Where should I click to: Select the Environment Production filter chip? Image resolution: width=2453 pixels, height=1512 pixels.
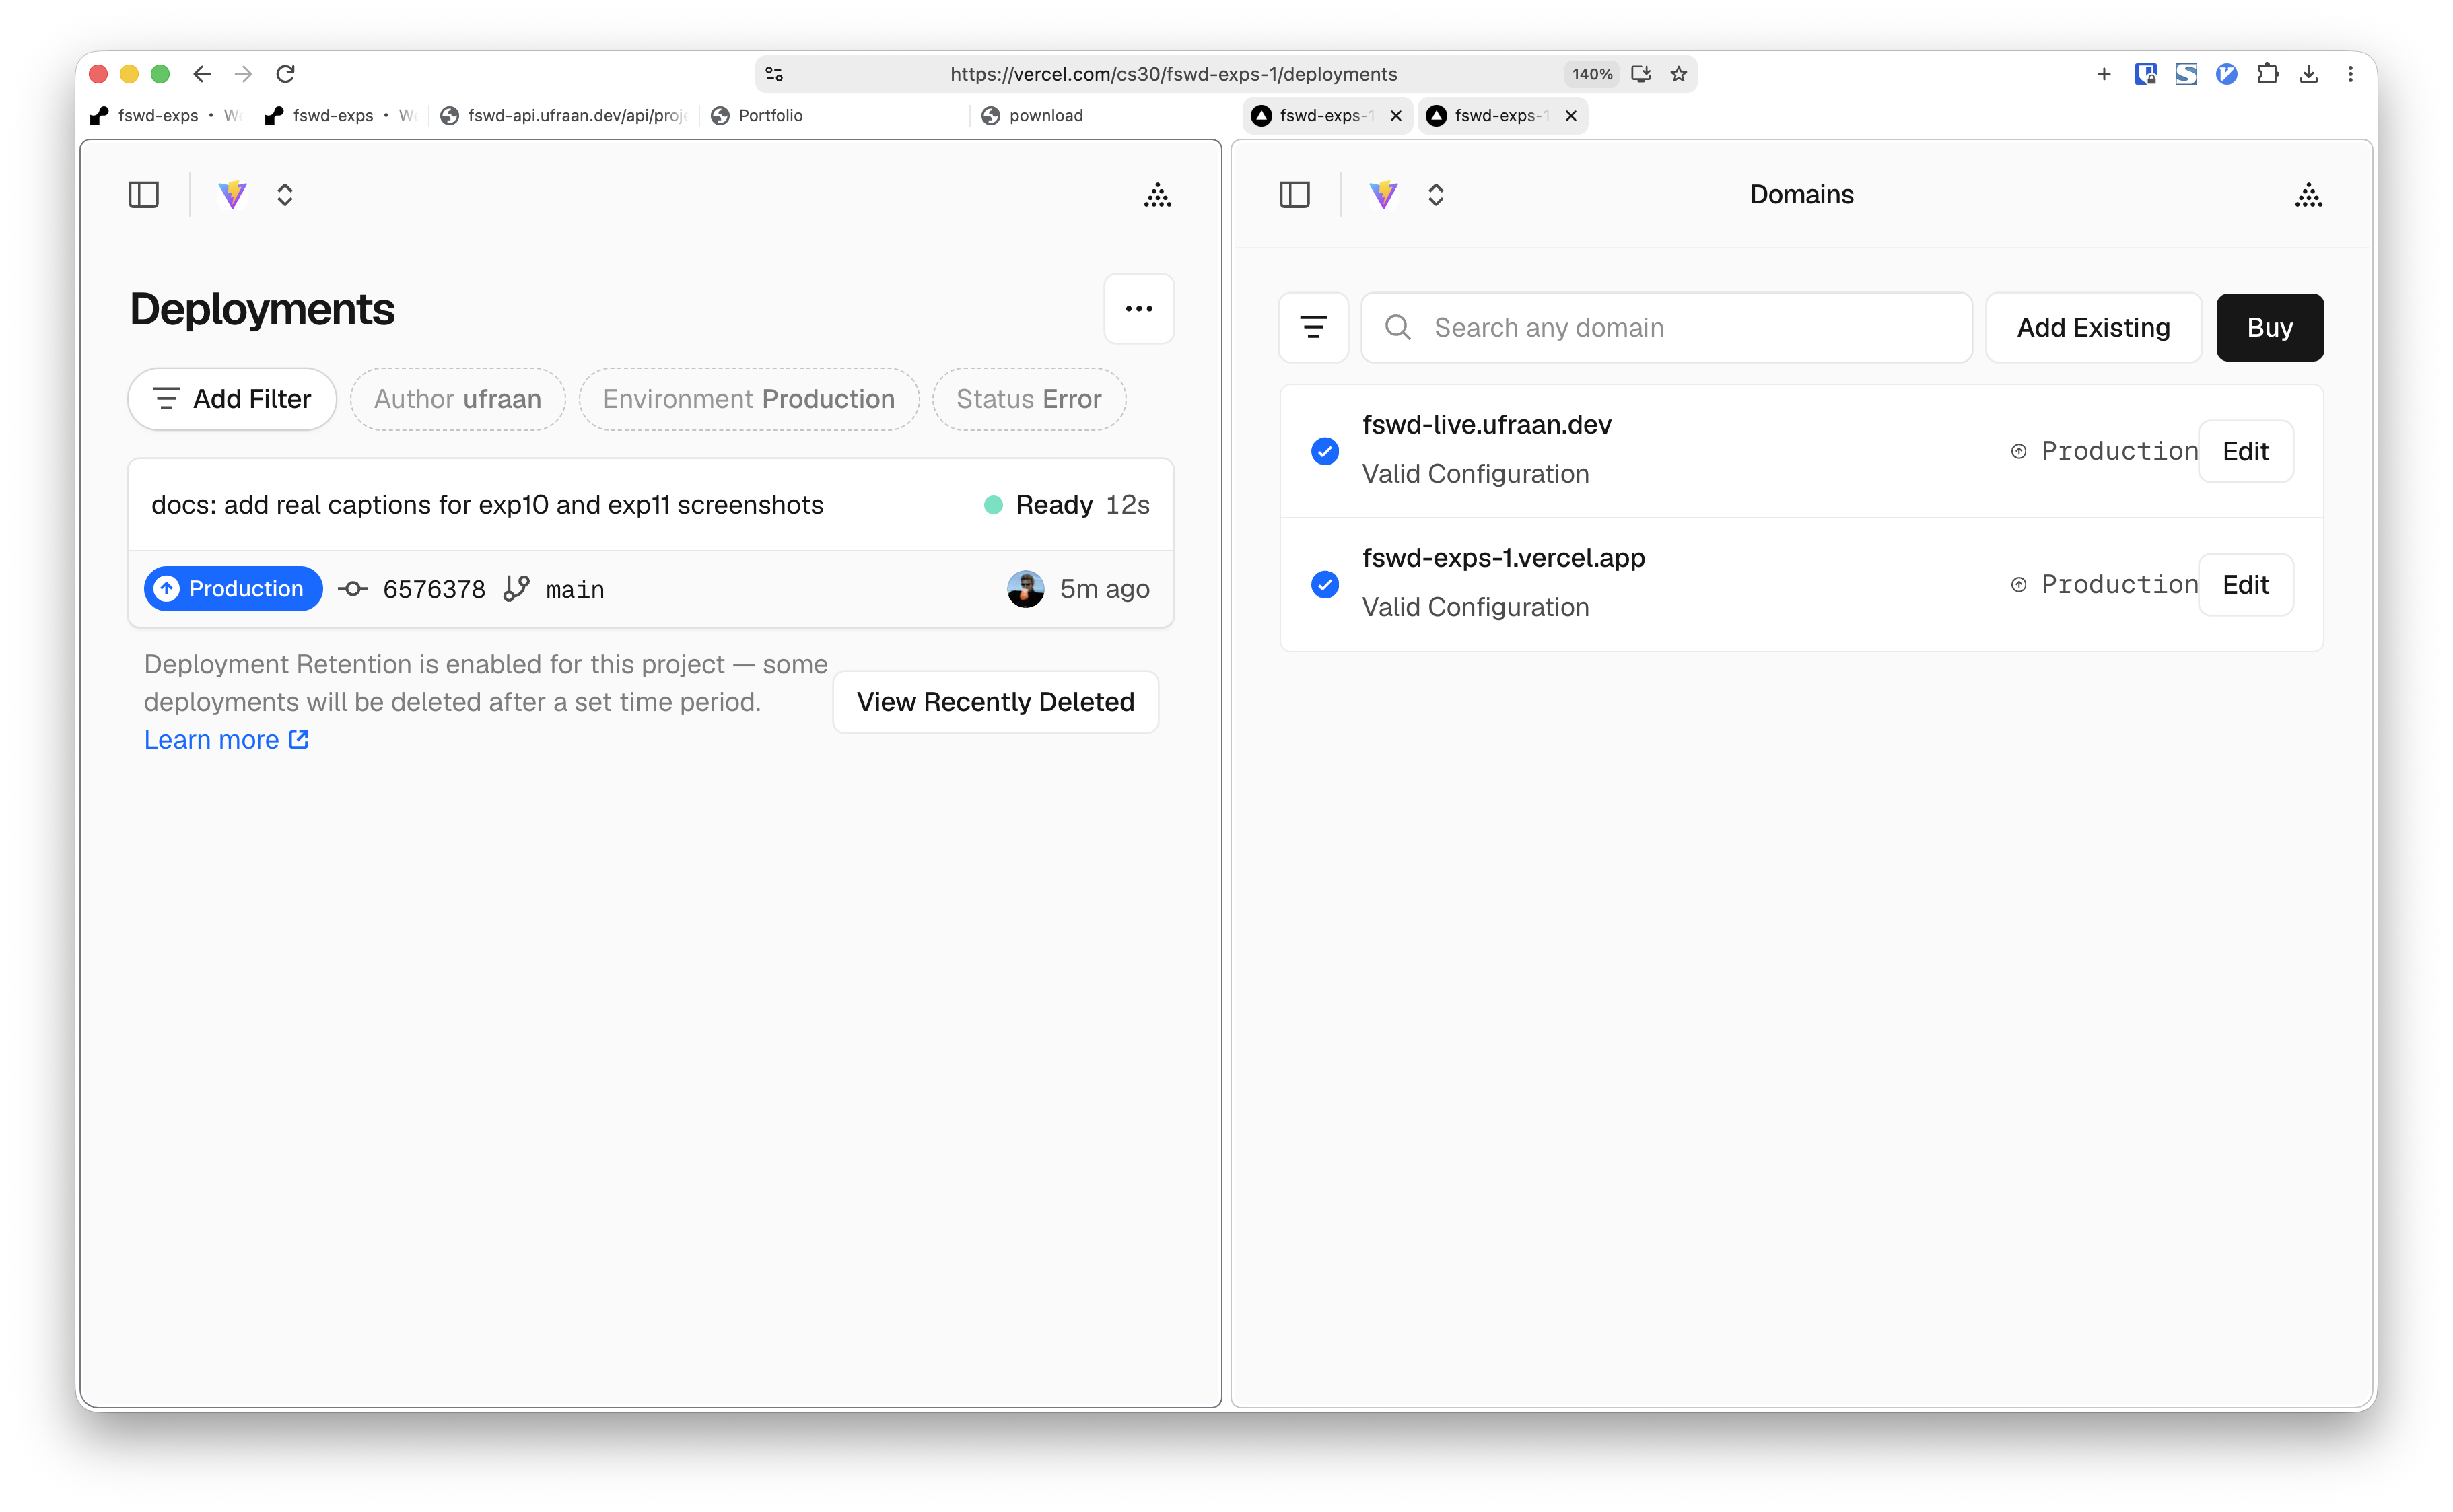click(749, 399)
